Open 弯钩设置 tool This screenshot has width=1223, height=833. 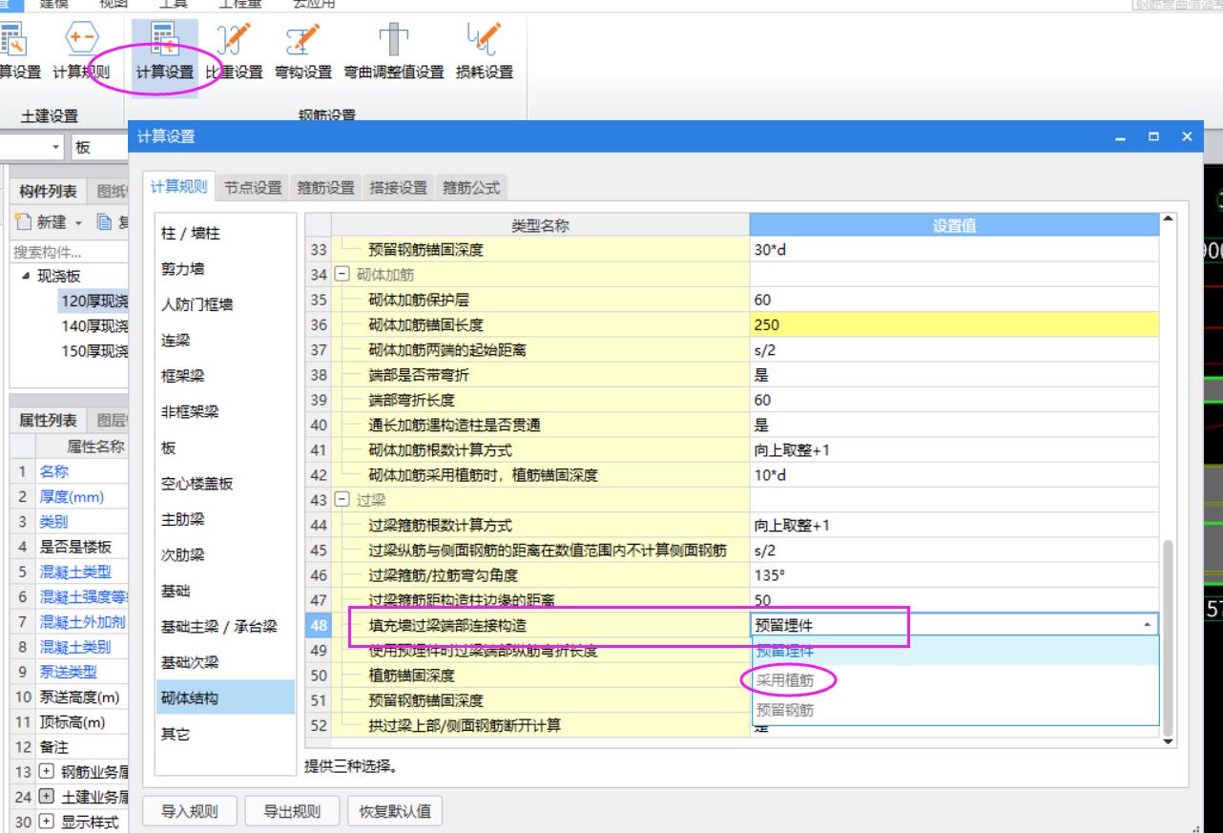point(302,52)
